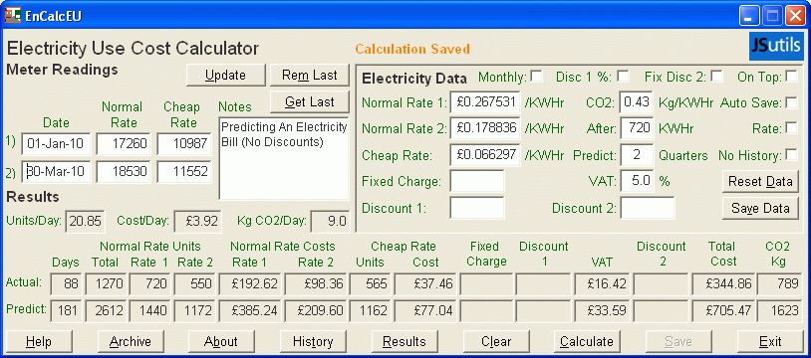Image resolution: width=811 pixels, height=358 pixels.
Task: Tick the Fix Disc 2 checkbox
Action: point(716,77)
